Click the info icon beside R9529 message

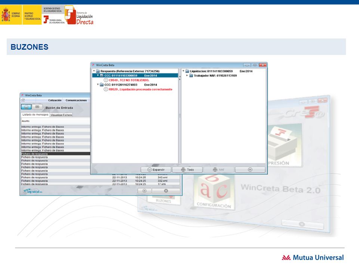pos(106,89)
